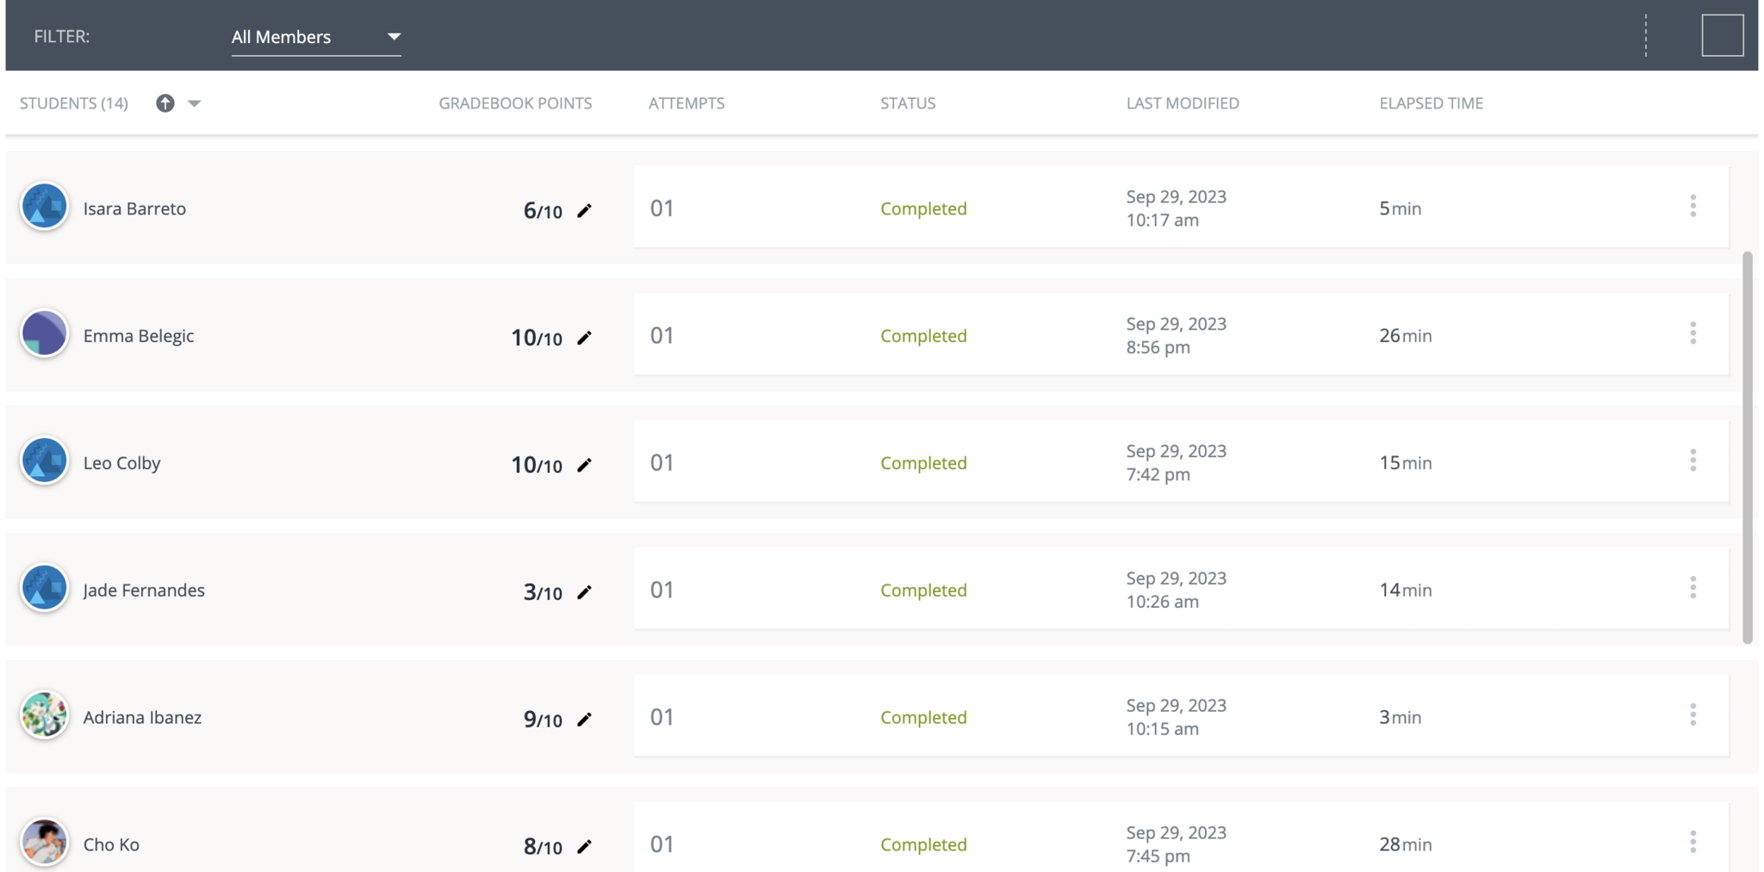Viewport: 1764px width, 872px height.
Task: Click pencil icon beside Cho Ko's score
Action: [x=584, y=847]
